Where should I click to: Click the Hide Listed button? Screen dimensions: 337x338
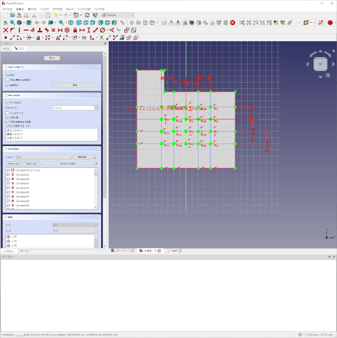[x=31, y=164]
